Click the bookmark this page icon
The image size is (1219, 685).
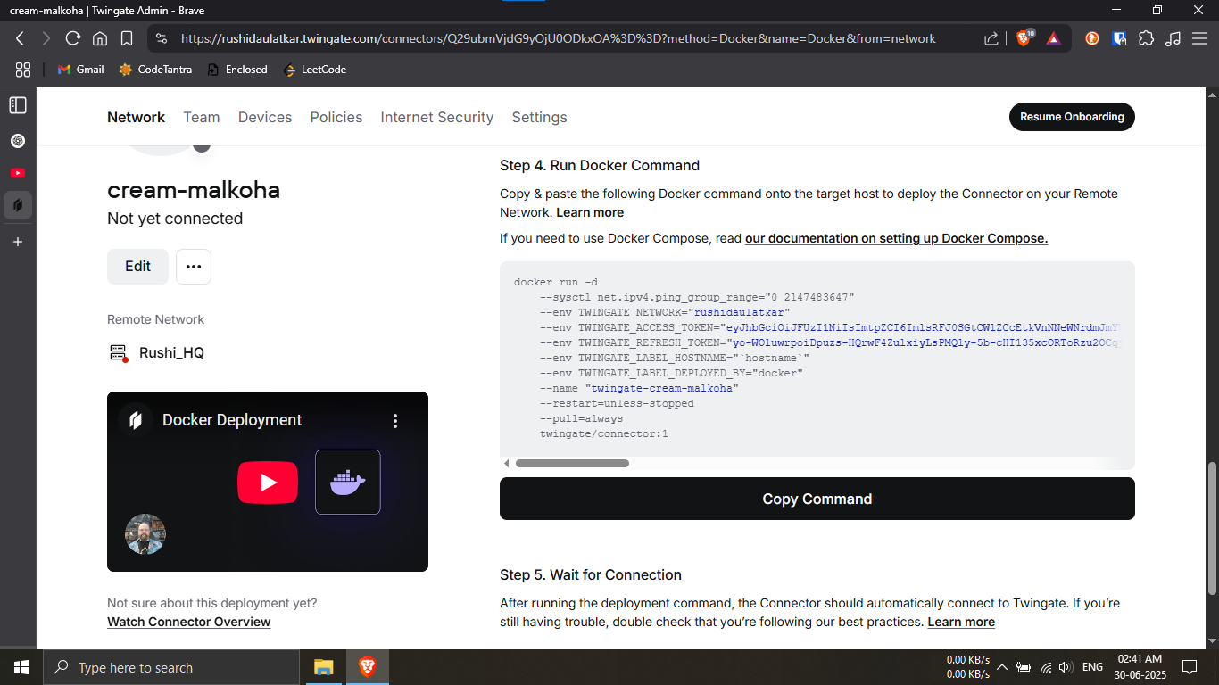(127, 38)
